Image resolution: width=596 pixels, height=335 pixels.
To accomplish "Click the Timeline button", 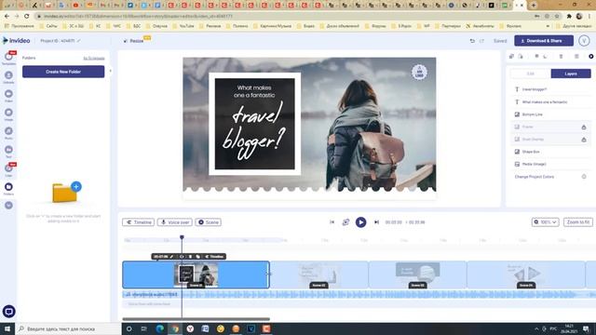I will click(139, 222).
